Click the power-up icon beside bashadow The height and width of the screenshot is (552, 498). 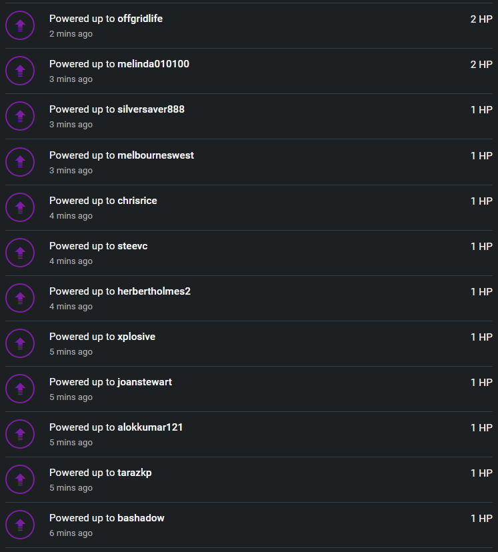tap(20, 525)
